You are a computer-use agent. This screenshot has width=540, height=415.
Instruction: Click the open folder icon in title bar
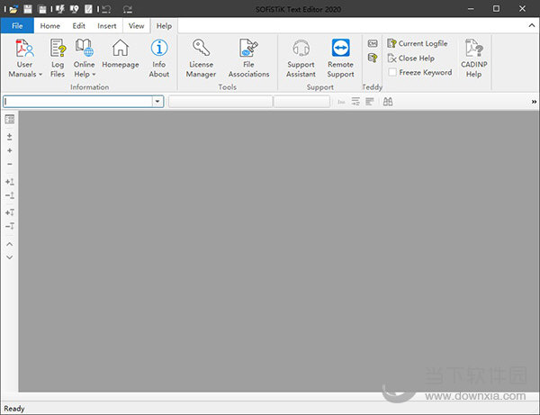pyautogui.click(x=13, y=9)
